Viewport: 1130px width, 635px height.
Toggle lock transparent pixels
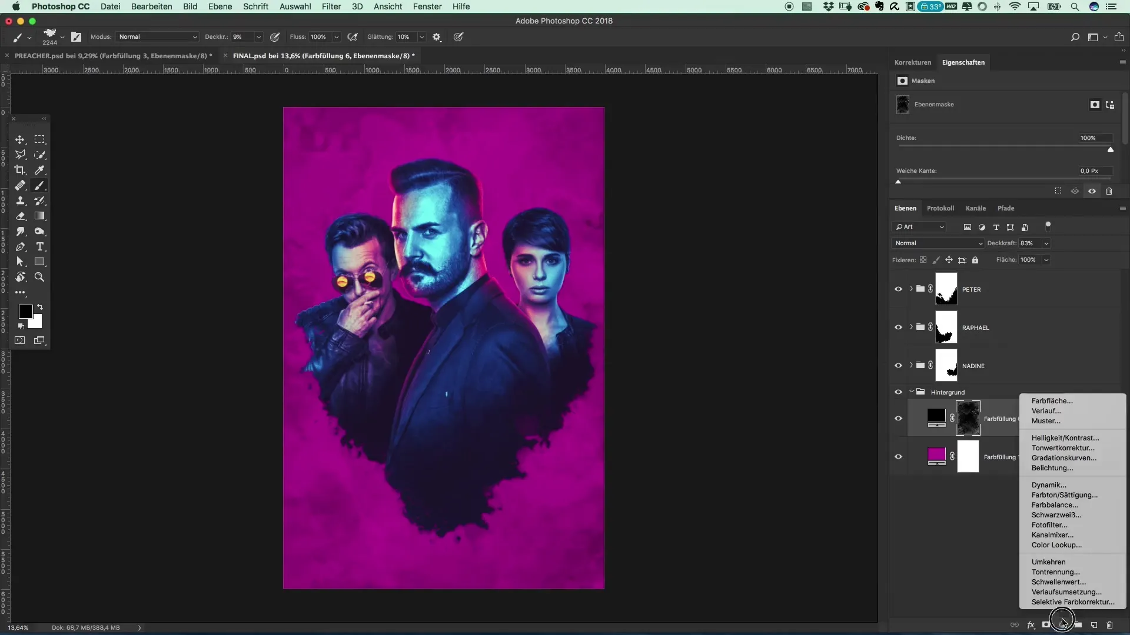pos(923,260)
